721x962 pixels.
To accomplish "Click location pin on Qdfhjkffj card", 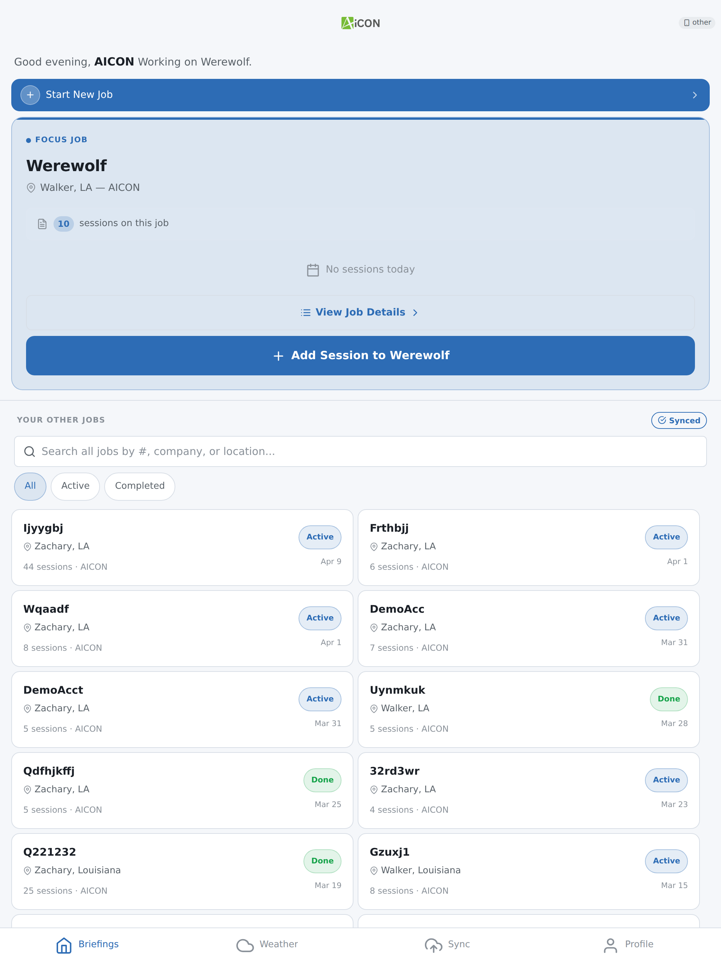I will [x=27, y=789].
